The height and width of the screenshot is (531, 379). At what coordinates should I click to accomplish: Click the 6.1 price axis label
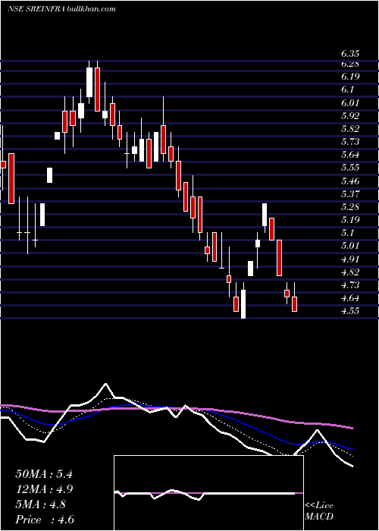347,90
